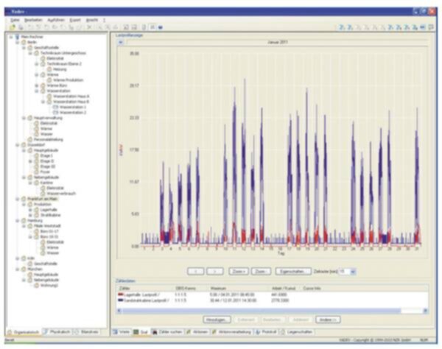This screenshot has width=442, height=349.
Task: Expand the Wärme Büro node
Action: pos(36,85)
